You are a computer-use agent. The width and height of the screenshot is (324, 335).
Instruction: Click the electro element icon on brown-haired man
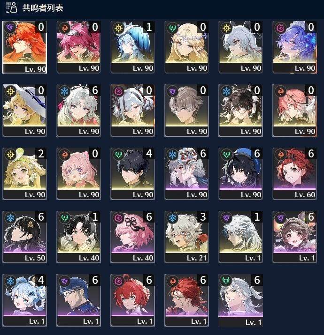[x=172, y=91]
